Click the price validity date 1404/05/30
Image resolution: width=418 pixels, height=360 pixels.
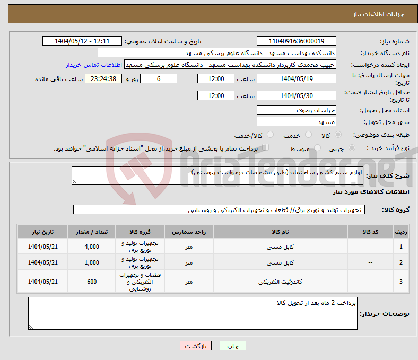pos(297,95)
